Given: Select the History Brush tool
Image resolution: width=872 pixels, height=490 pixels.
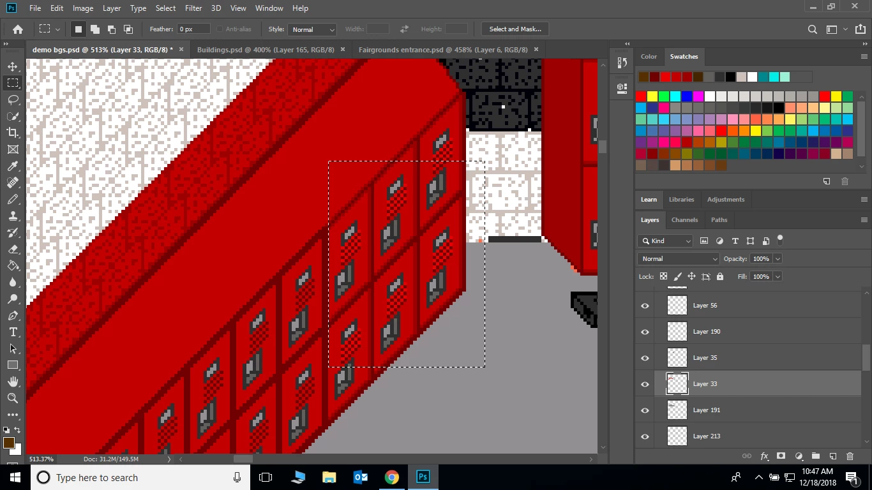Looking at the screenshot, I should click(x=13, y=232).
